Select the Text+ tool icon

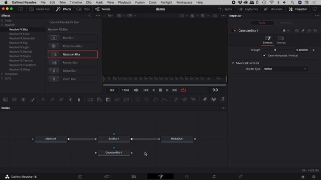click(23, 99)
